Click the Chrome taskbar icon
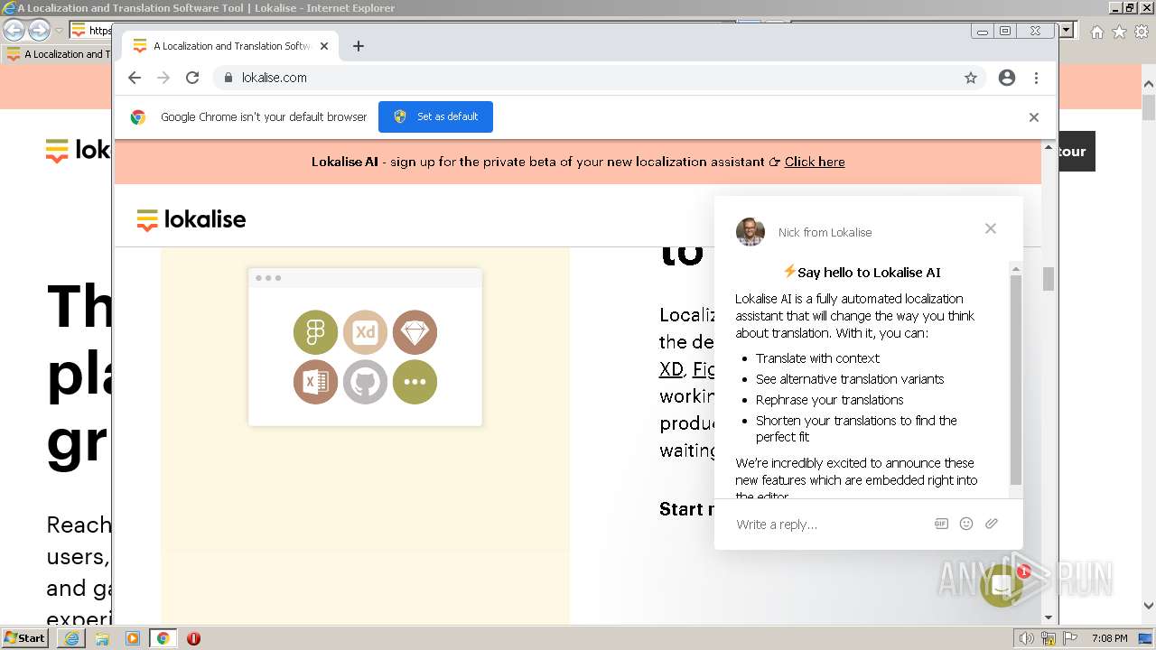Viewport: 1156px width, 650px height. tap(163, 638)
